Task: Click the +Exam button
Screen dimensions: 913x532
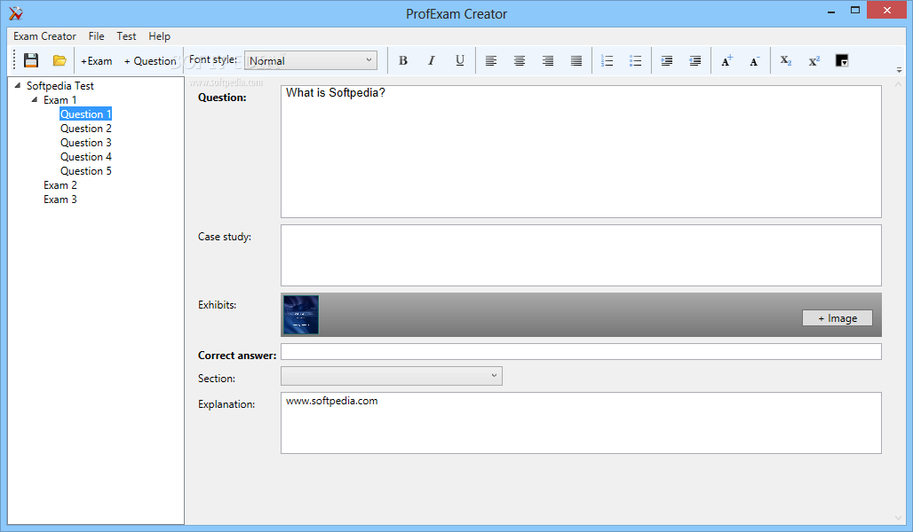Action: (x=97, y=61)
